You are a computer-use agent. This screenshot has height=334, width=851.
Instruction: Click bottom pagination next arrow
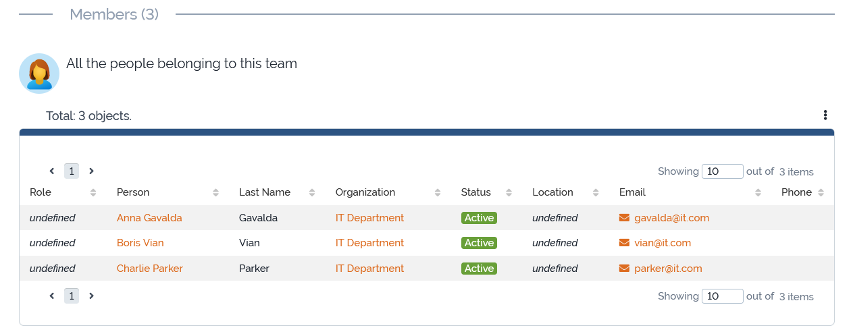tap(91, 296)
